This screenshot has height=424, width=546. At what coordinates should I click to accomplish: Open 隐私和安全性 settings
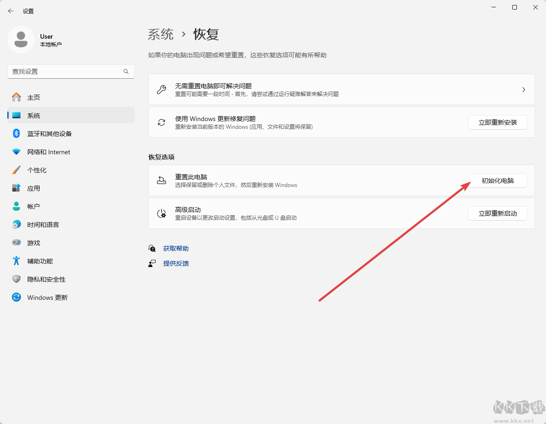(47, 279)
